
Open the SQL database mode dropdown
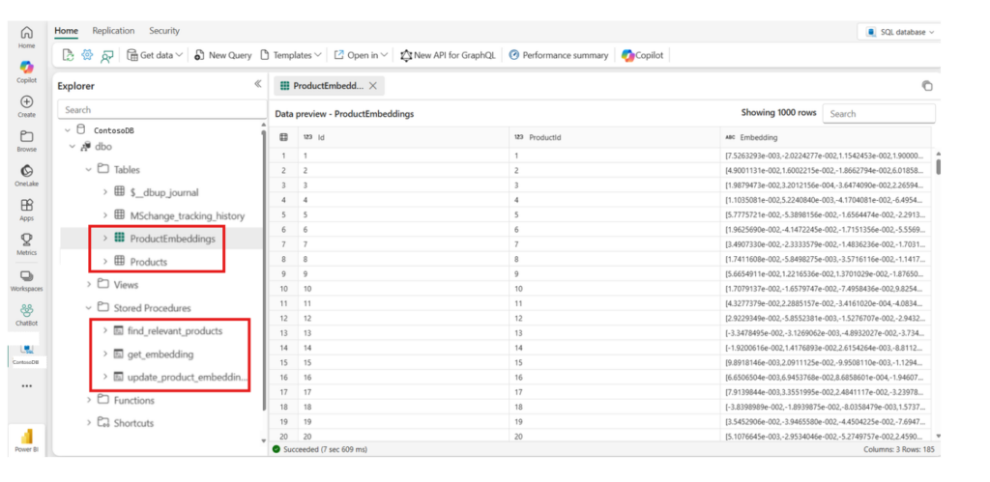click(x=900, y=32)
